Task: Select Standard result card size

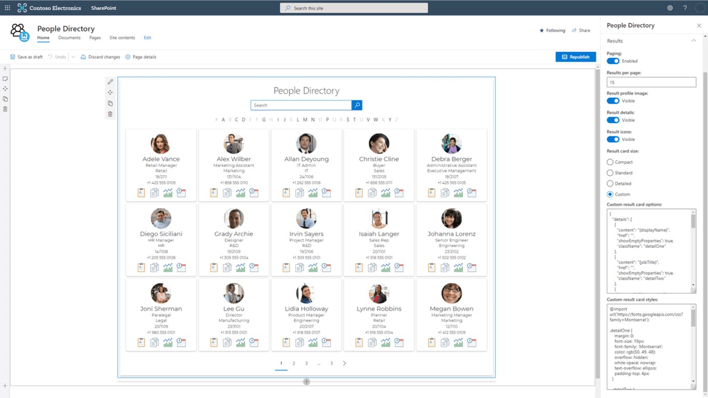Action: pos(610,173)
